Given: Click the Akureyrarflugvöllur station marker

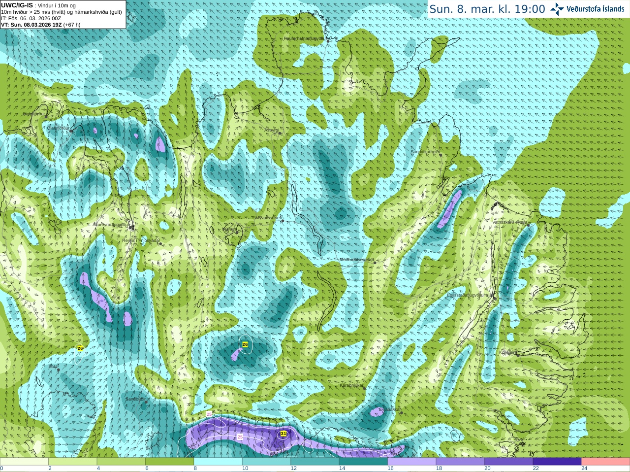Looking at the screenshot, I should coord(131,227).
